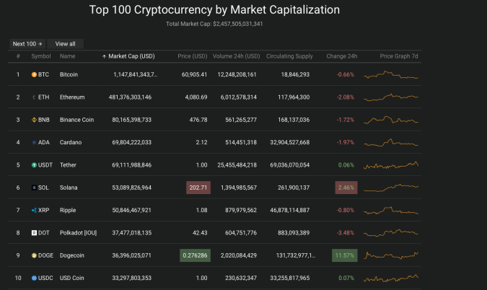
Task: Click the Tether USDT coin icon
Action: pyautogui.click(x=34, y=165)
